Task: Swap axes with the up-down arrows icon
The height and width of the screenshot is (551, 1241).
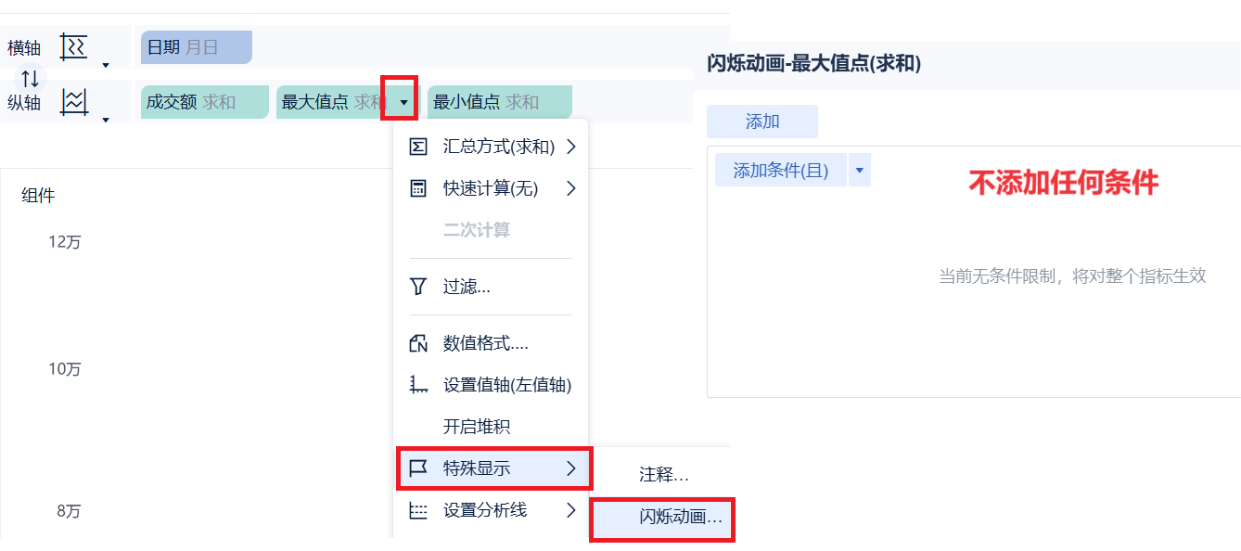Action: (x=30, y=79)
